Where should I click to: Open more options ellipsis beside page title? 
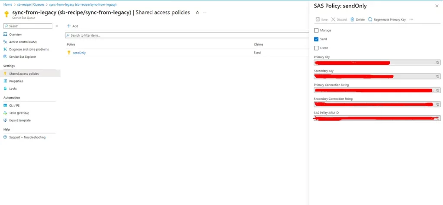click(205, 13)
